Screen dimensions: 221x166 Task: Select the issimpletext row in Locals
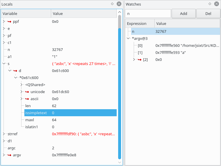pyautogui.click(x=70, y=113)
